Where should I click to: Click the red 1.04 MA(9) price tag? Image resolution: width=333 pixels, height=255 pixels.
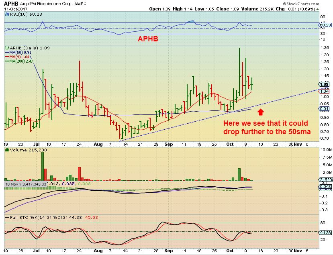coord(324,91)
